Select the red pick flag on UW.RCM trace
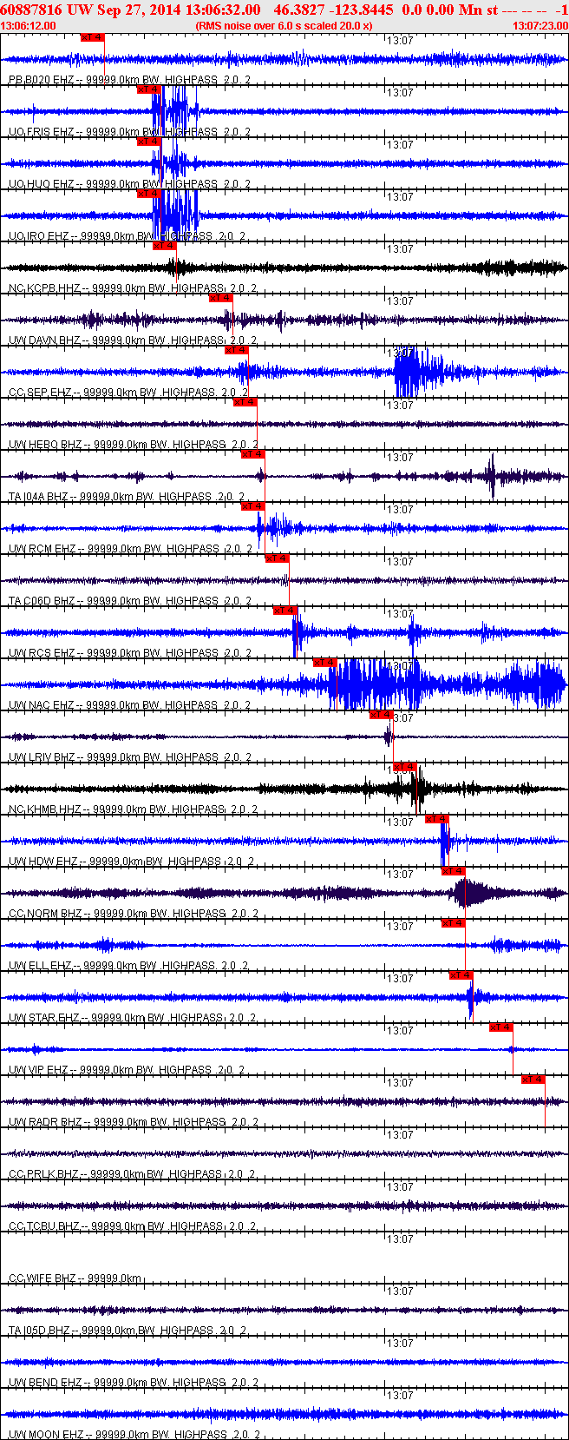Viewport: 569px width, 1440px height. 252,506
